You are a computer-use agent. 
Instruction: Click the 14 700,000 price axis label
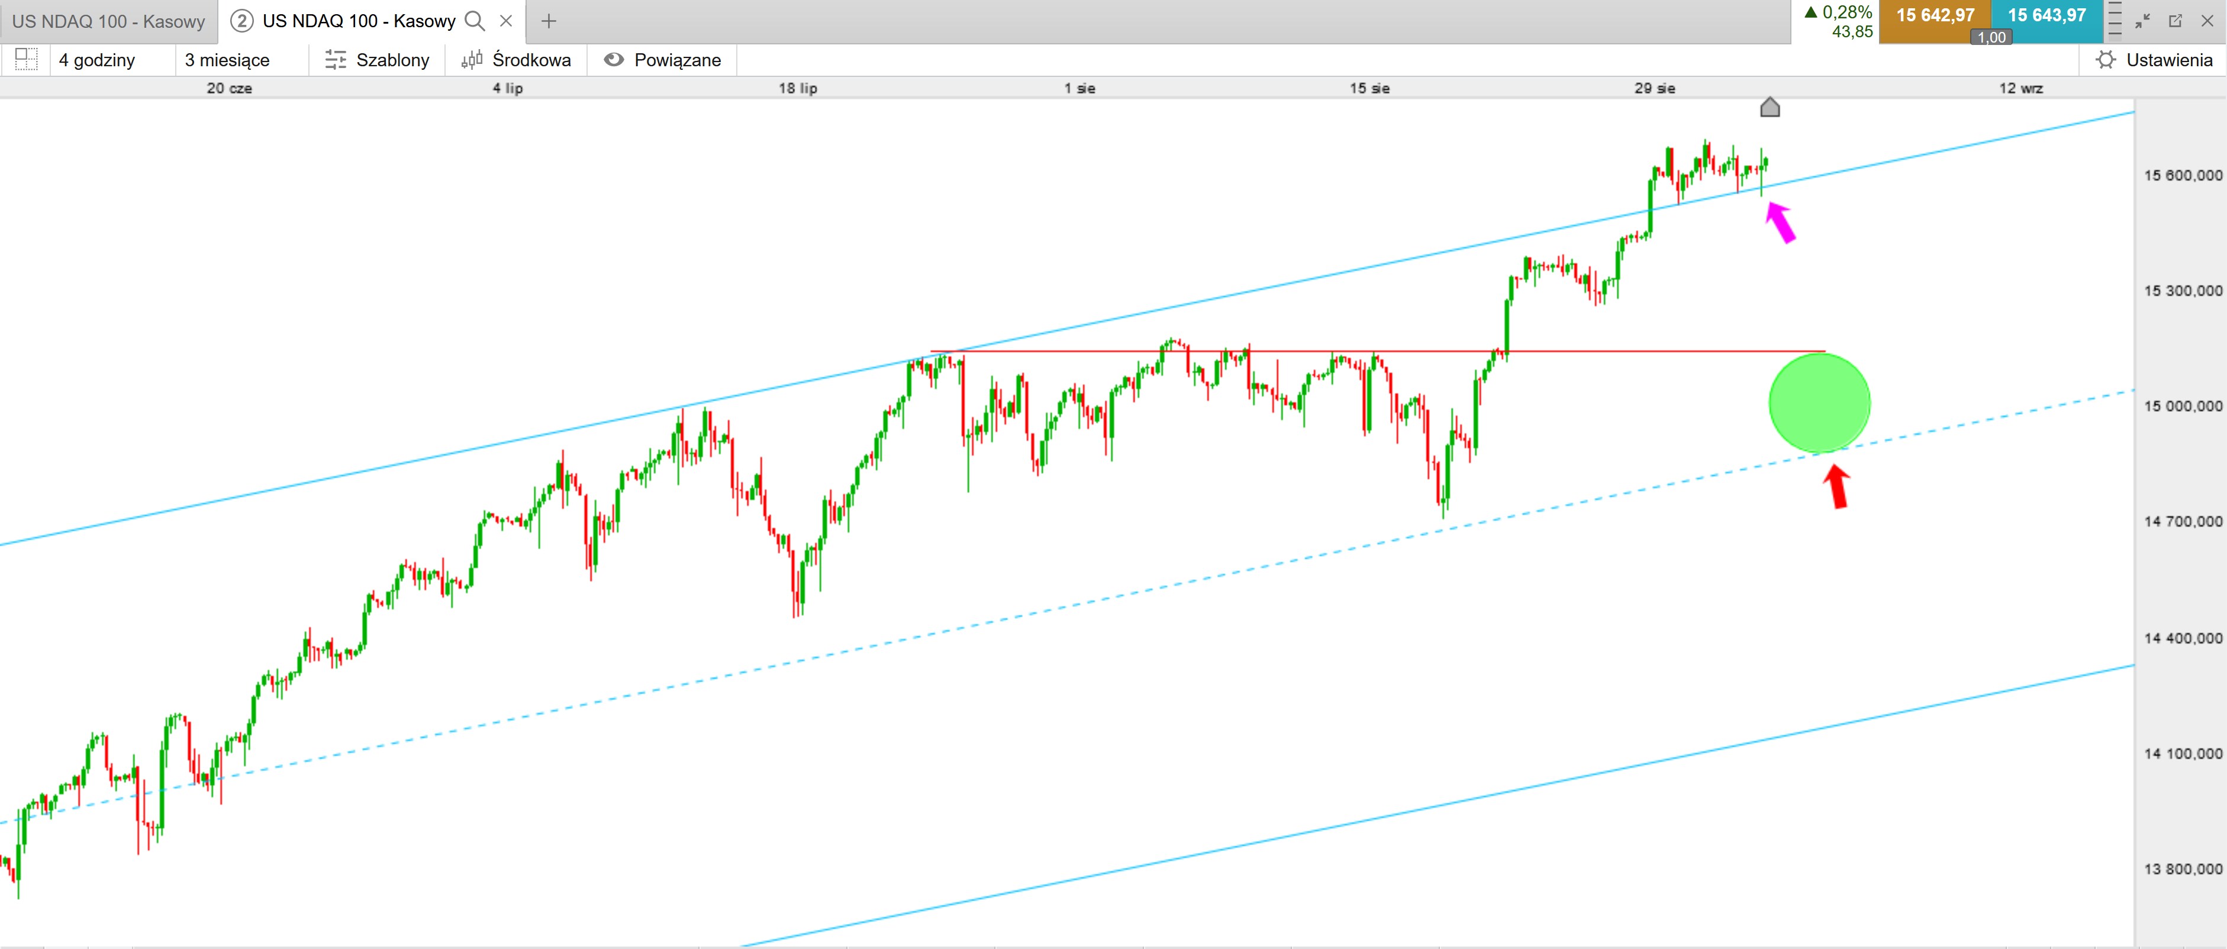pos(2182,521)
